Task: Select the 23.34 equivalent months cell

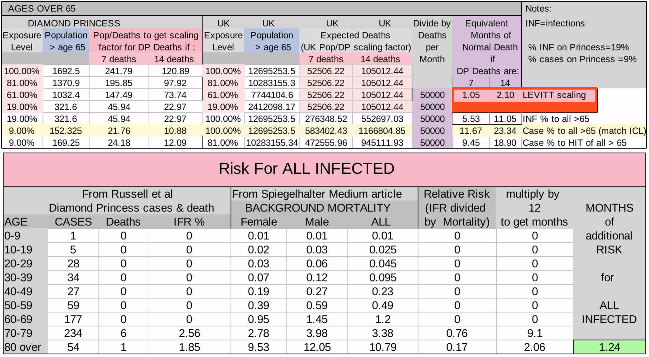Action: tap(505, 131)
